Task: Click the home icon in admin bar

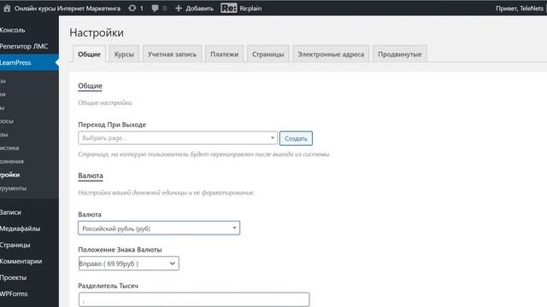Action: tap(7, 8)
